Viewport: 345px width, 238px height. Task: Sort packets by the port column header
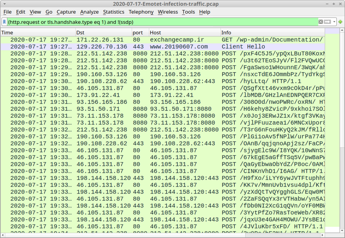click(x=140, y=32)
